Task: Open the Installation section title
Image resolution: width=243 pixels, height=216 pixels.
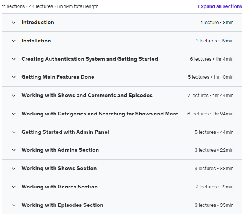Action: pos(36,41)
